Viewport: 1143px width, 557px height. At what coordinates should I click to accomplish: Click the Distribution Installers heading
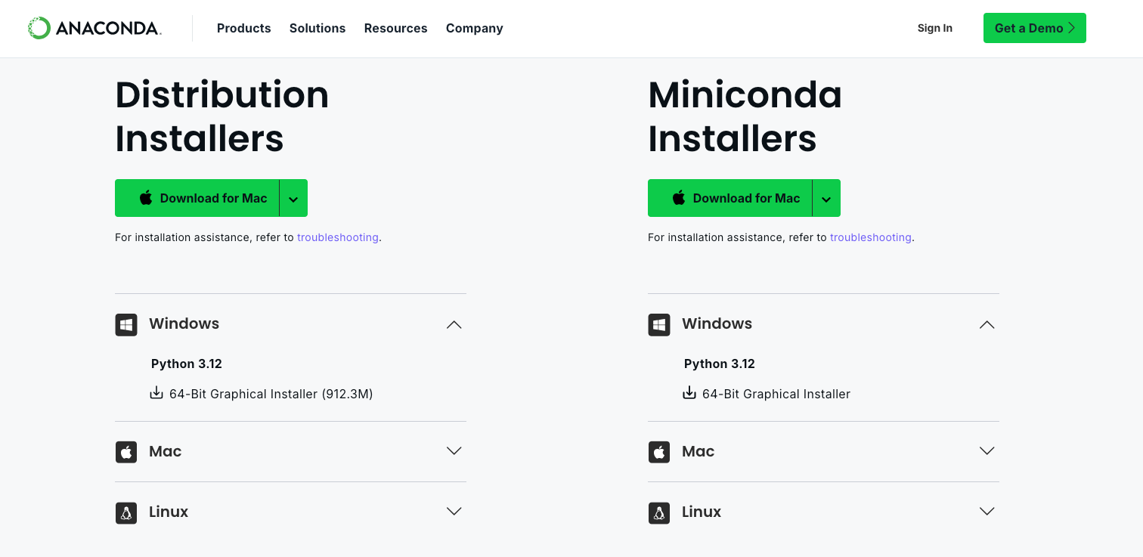222,117
